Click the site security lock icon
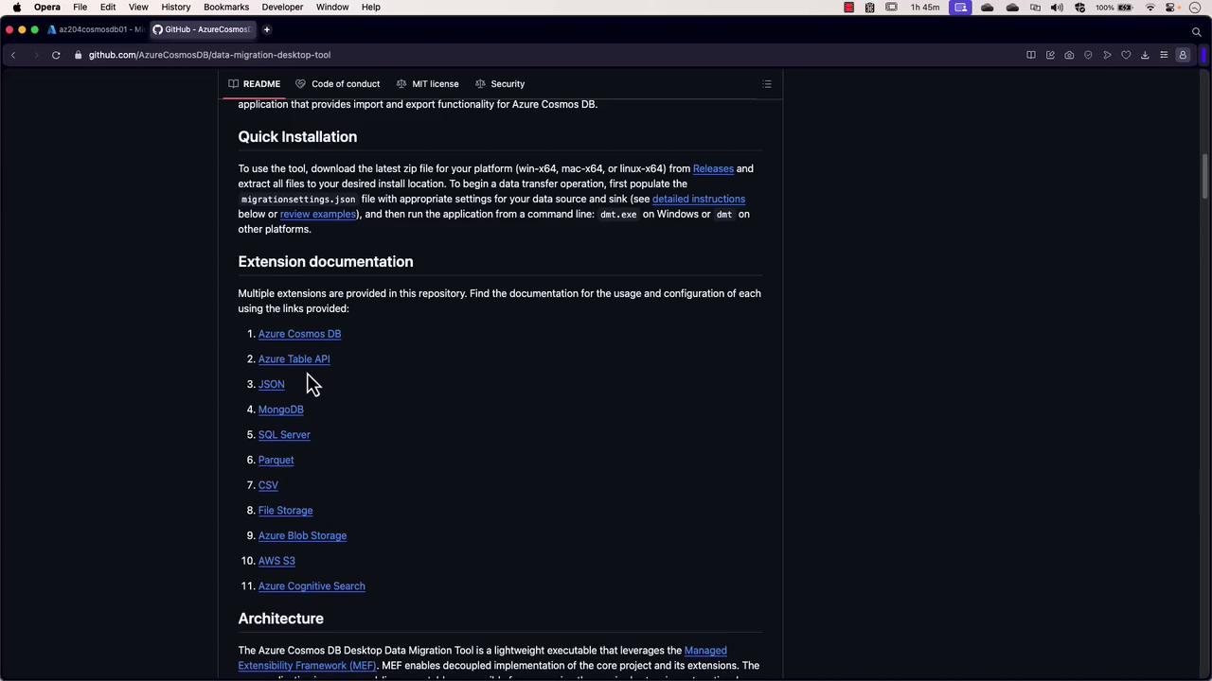The width and height of the screenshot is (1212, 681). coord(78,55)
